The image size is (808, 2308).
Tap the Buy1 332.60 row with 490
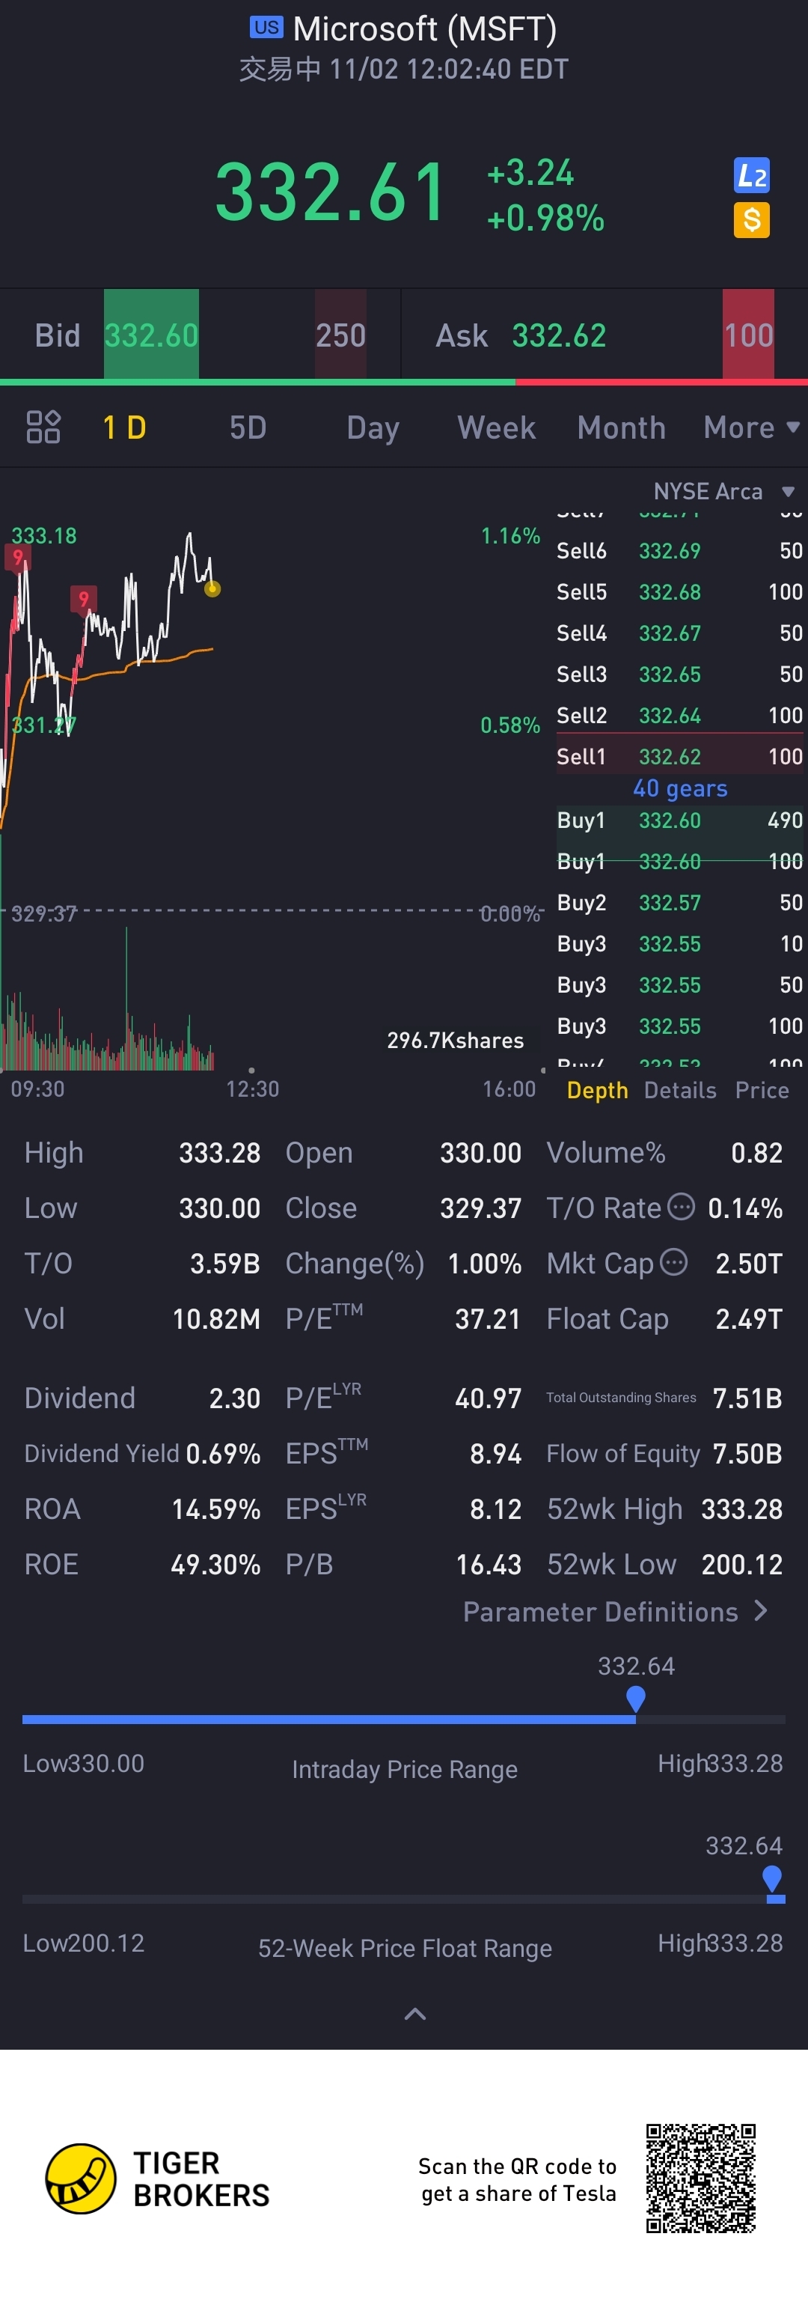coord(680,820)
